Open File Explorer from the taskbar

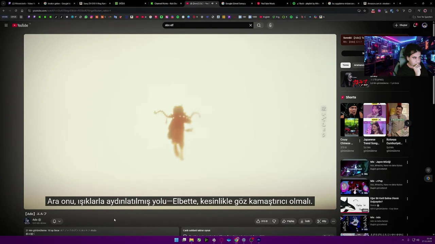(191, 240)
